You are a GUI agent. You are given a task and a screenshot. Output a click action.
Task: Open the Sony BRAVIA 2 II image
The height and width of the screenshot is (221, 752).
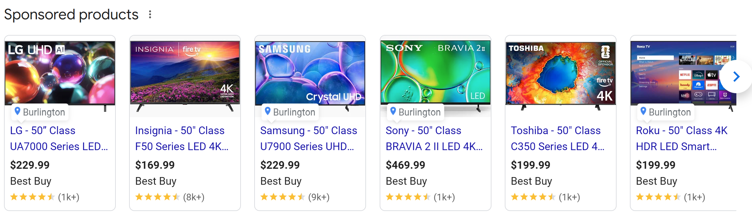pos(435,73)
